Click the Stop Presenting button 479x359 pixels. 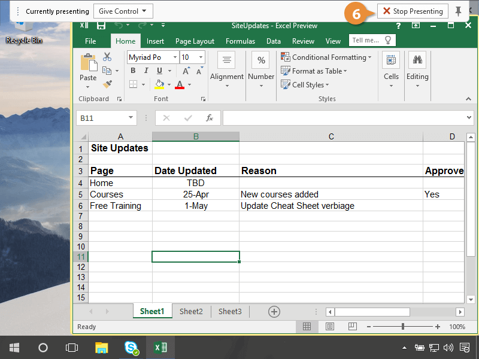pyautogui.click(x=413, y=11)
